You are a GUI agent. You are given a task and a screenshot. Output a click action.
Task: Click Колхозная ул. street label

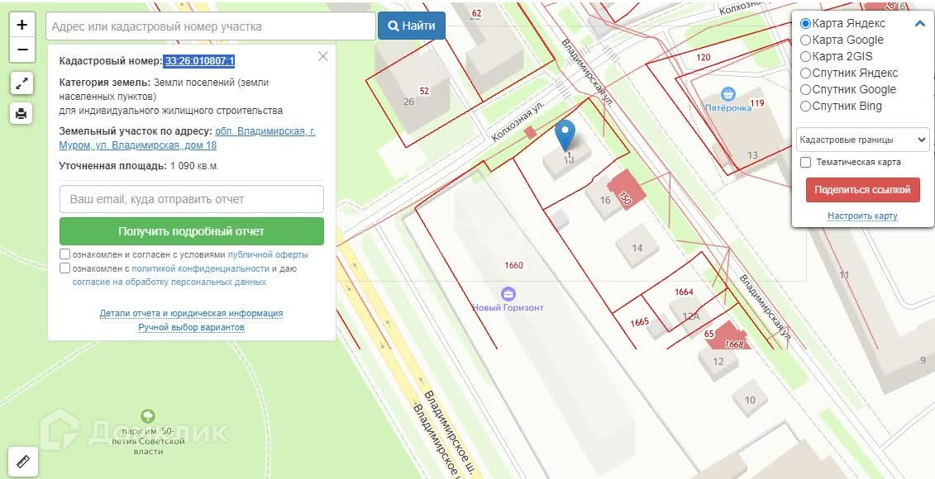(518, 121)
